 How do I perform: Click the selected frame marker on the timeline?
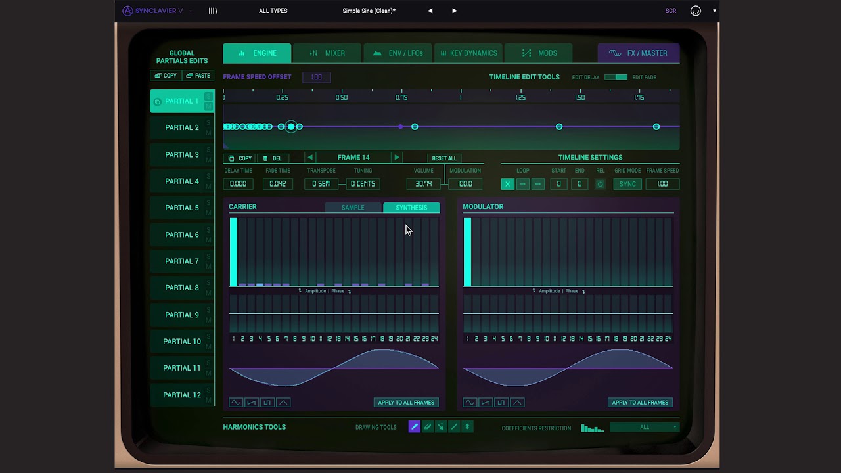click(x=291, y=127)
